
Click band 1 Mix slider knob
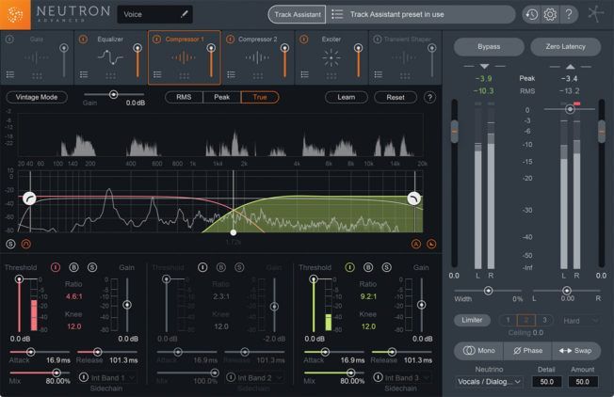57,373
